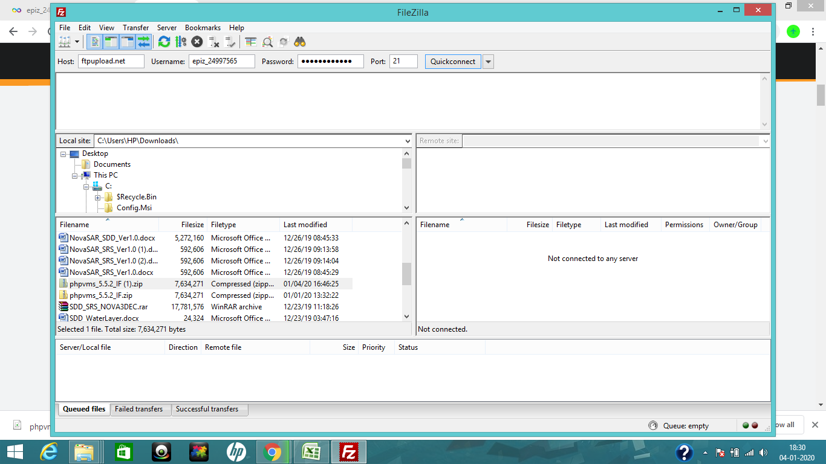Viewport: 826px width, 464px height.
Task: Open the Windows Start menu
Action: 15,451
